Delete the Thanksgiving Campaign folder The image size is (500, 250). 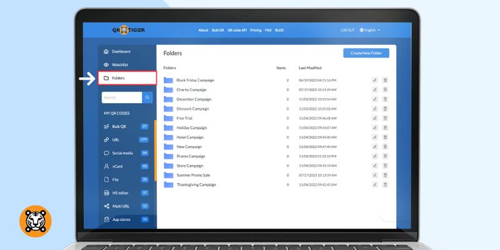(385, 184)
